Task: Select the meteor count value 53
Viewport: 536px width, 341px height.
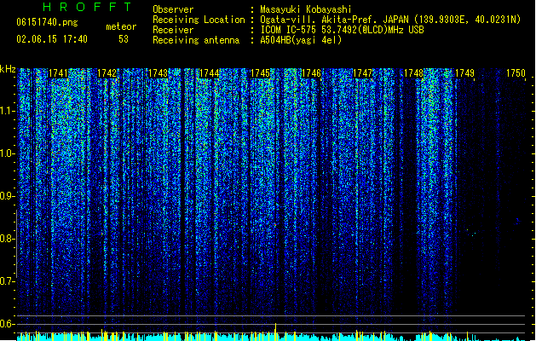Action: (124, 39)
